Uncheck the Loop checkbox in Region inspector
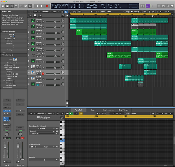 [14, 36]
